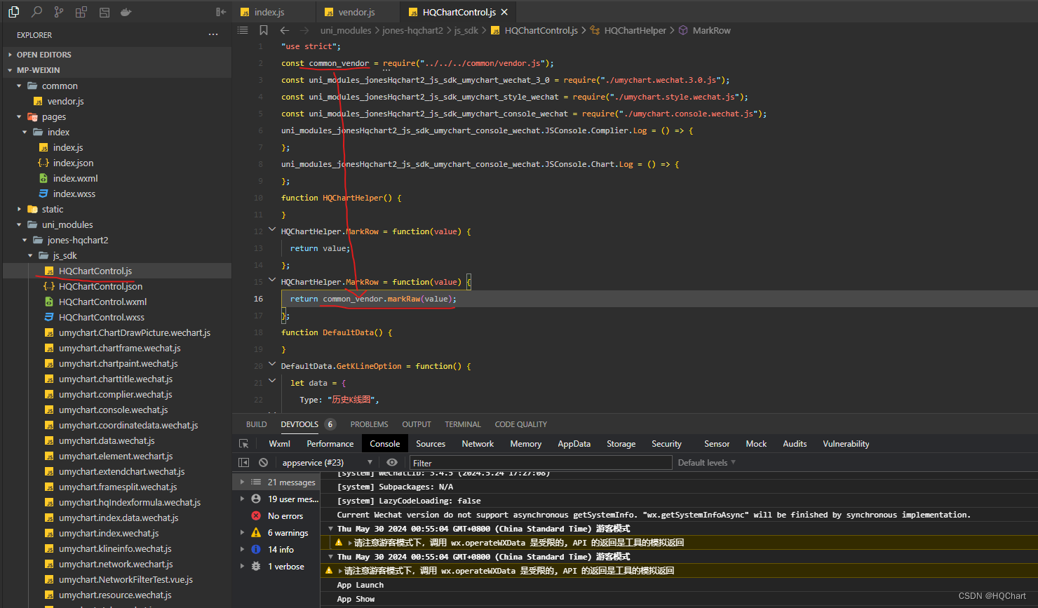Close the HQChartControl.js tab
Screen dimensions: 1038x608
click(x=504, y=12)
